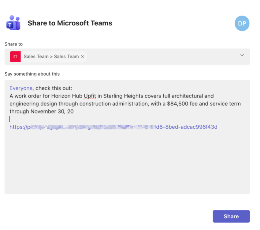Click the 'Share to' label

pos(13,44)
